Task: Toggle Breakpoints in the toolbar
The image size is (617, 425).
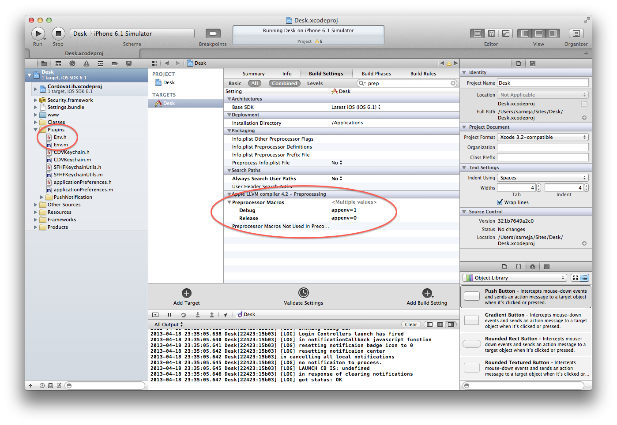Action: point(213,34)
